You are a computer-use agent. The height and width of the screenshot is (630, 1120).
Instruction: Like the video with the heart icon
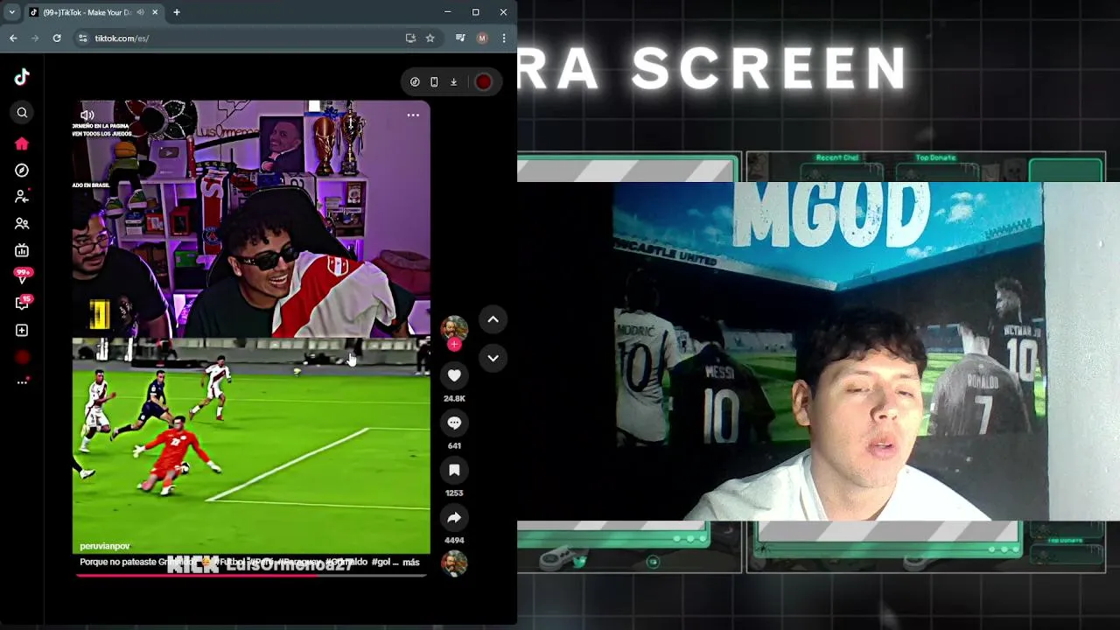click(454, 375)
